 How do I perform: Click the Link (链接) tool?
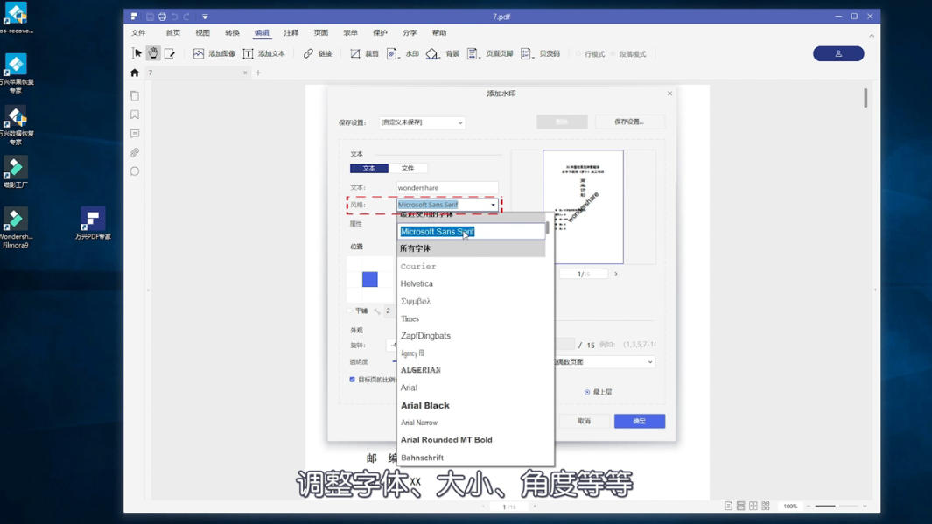click(x=318, y=53)
